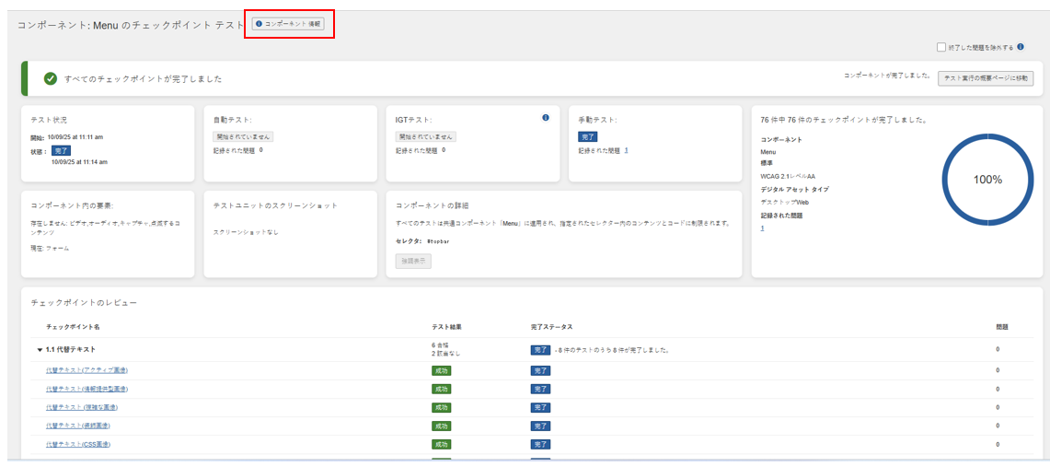Open 記録された問題 link under デジタルアセットタイプ
The height and width of the screenshot is (467, 1050).
pos(762,228)
